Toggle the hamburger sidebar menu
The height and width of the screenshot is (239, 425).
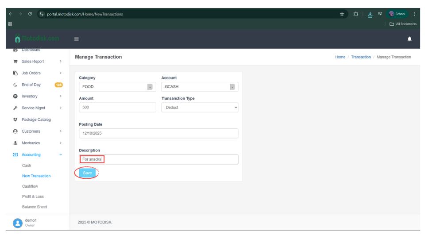[x=77, y=39]
